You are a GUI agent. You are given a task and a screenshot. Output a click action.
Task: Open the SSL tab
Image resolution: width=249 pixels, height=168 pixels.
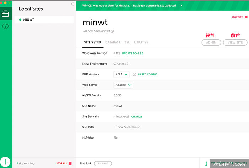[x=127, y=42]
